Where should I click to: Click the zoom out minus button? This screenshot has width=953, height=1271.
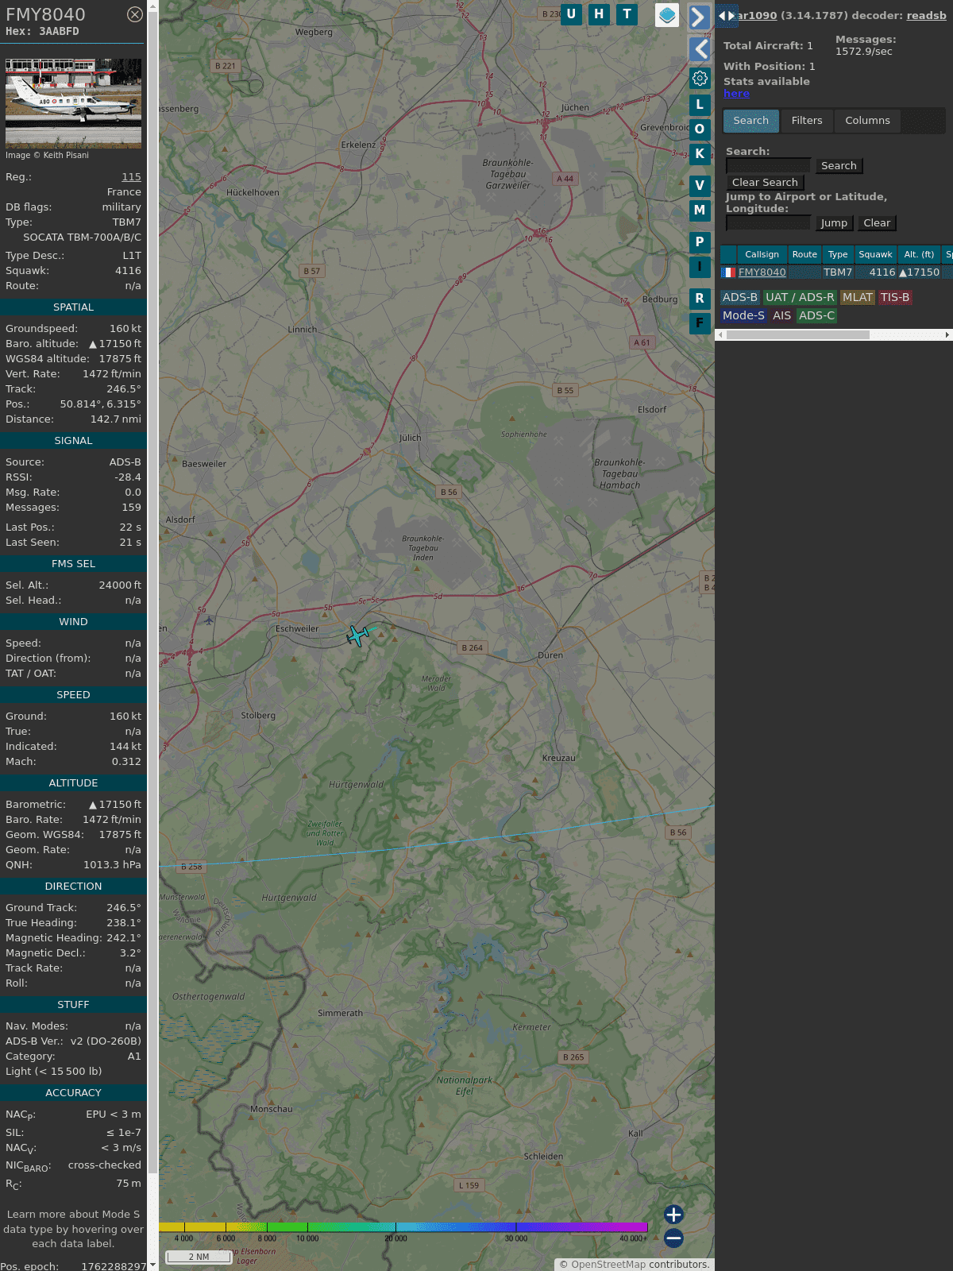pyautogui.click(x=673, y=1238)
